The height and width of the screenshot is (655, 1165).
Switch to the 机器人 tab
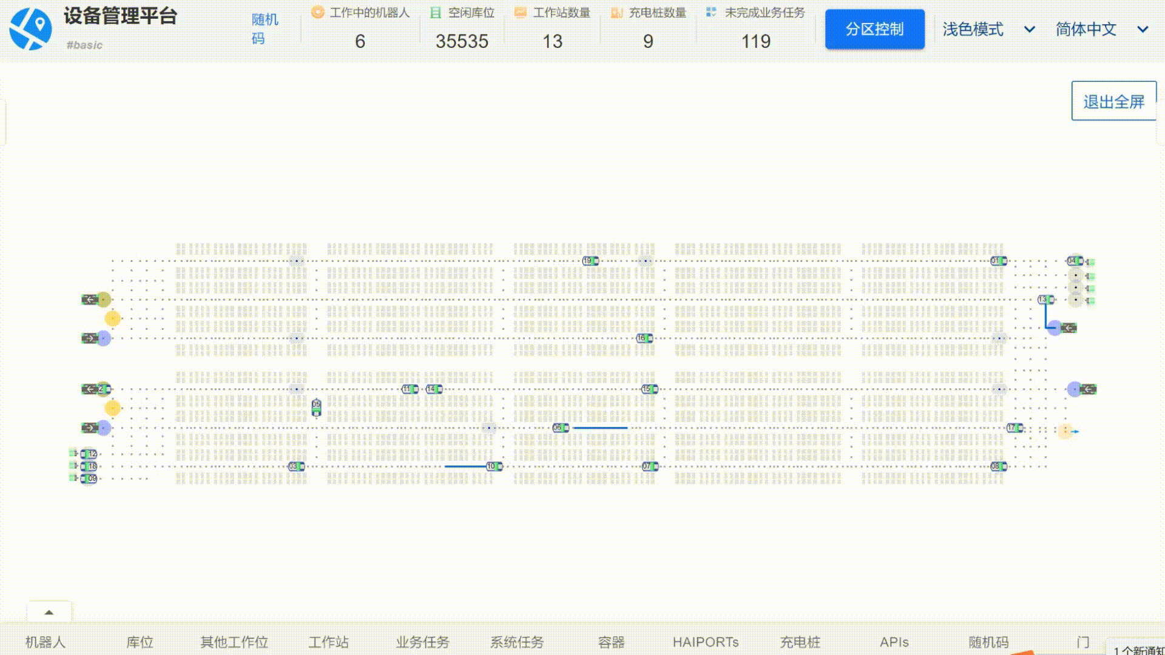click(x=45, y=642)
